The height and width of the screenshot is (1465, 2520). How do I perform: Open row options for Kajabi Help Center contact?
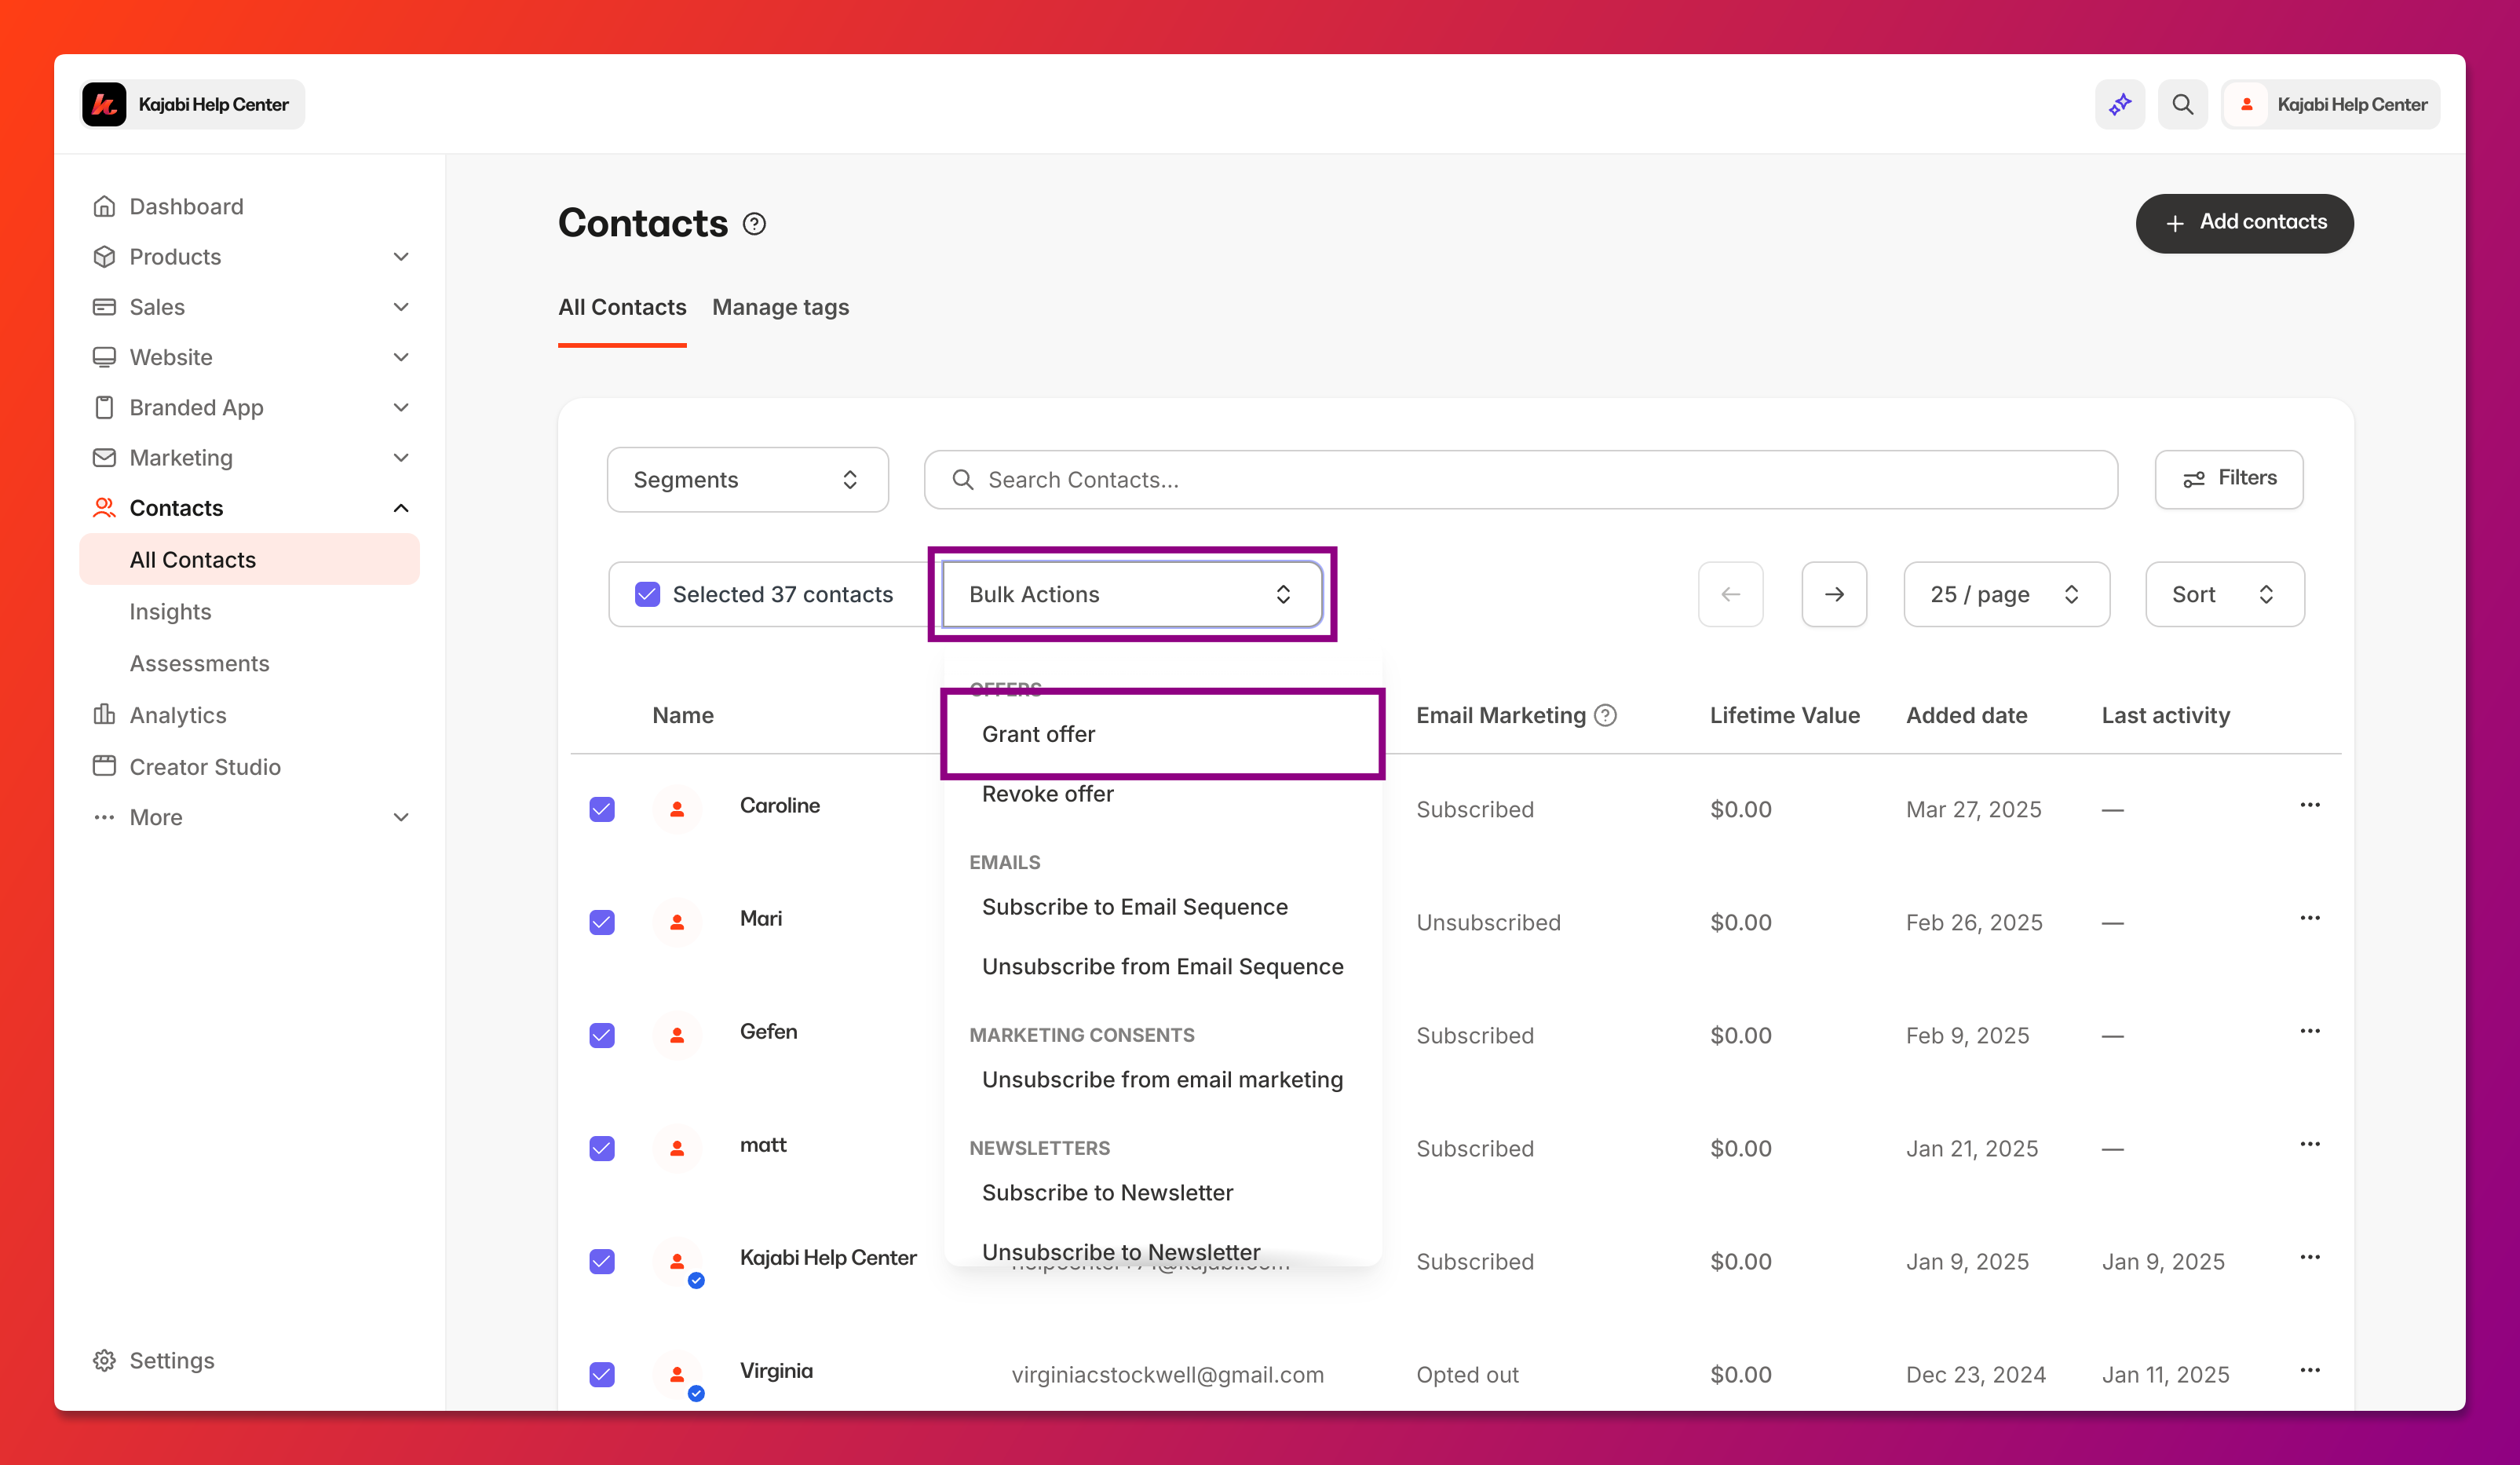tap(2309, 1257)
